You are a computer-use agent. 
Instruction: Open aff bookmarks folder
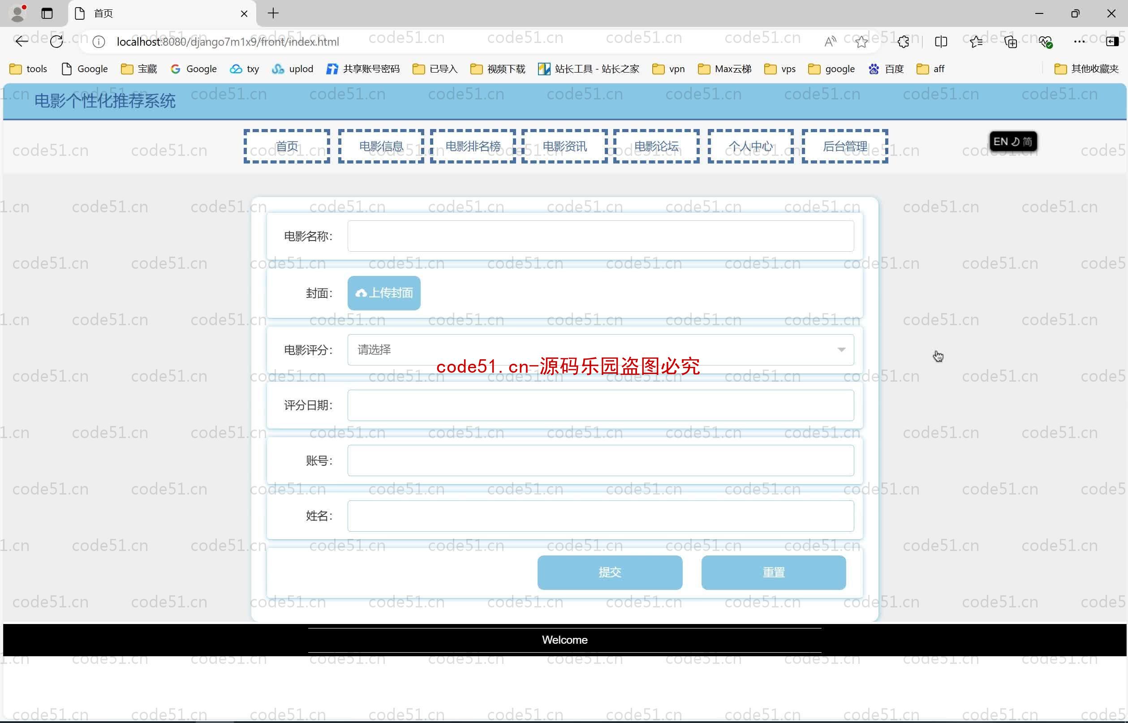coord(930,69)
